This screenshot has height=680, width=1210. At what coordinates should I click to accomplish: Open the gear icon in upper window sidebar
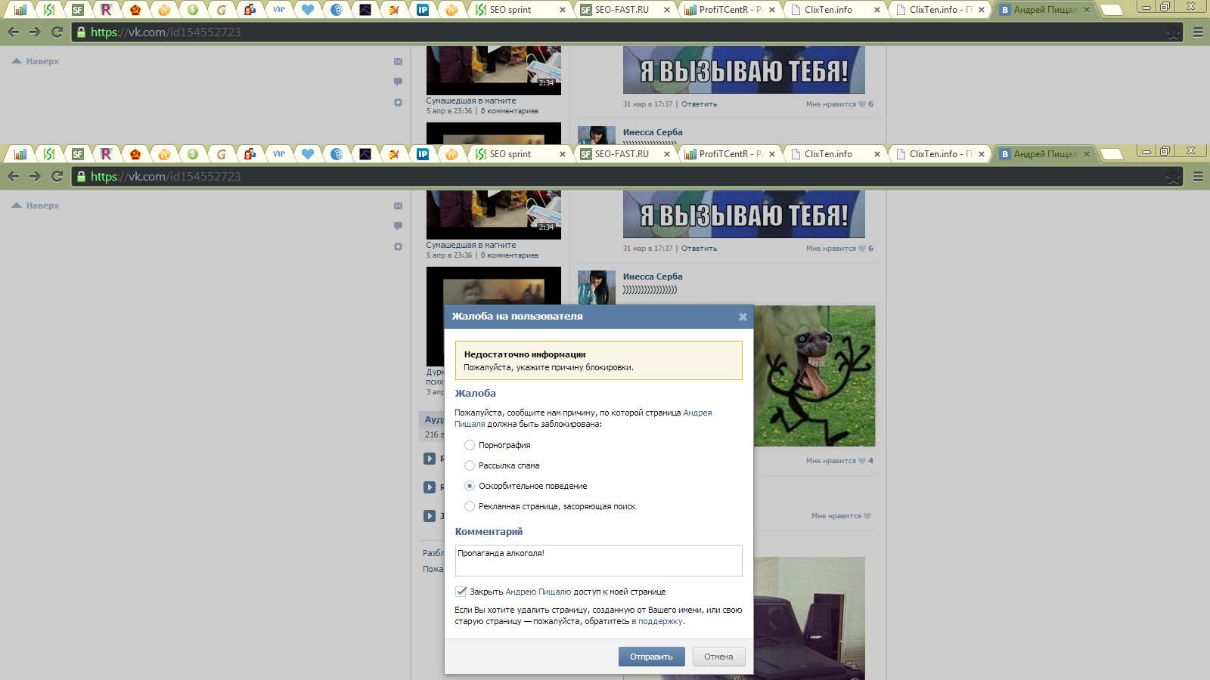coord(398,102)
